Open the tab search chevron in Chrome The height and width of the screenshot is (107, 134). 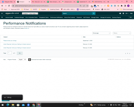tap(117, 2)
